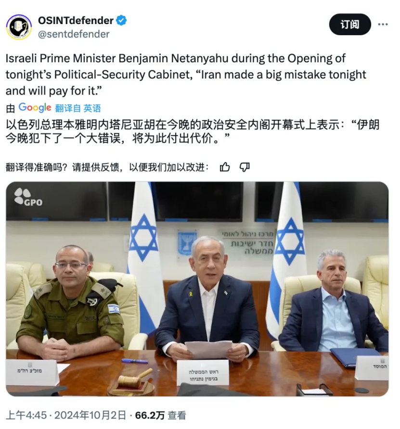The height and width of the screenshot is (429, 400).
Task: Open the three-dot more options menu
Action: [x=383, y=25]
